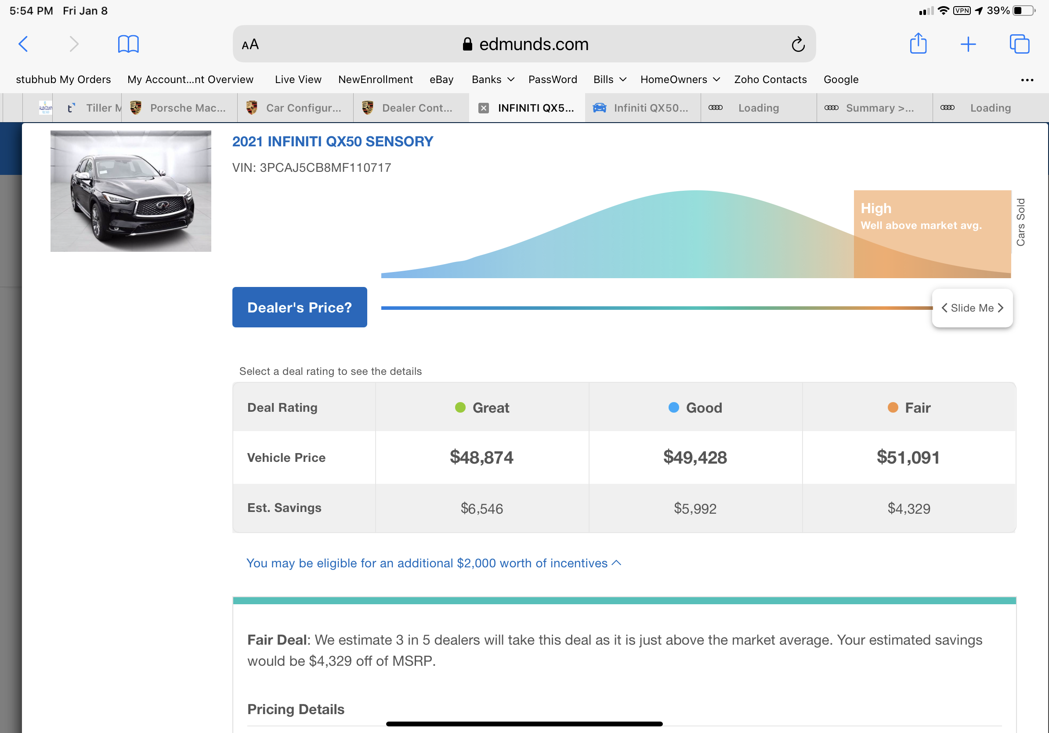Tap the Wi-Fi status icon
The width and height of the screenshot is (1049, 733).
pos(943,11)
